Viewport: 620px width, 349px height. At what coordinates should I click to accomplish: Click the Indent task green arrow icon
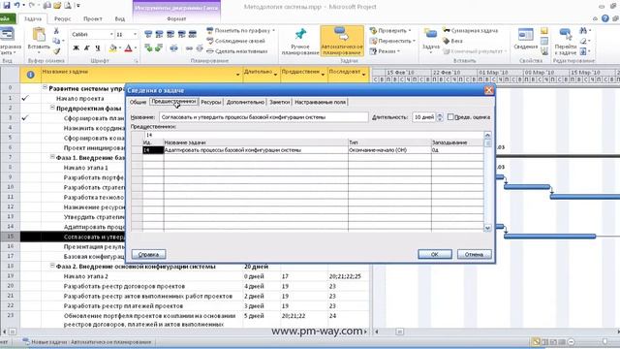(159, 48)
